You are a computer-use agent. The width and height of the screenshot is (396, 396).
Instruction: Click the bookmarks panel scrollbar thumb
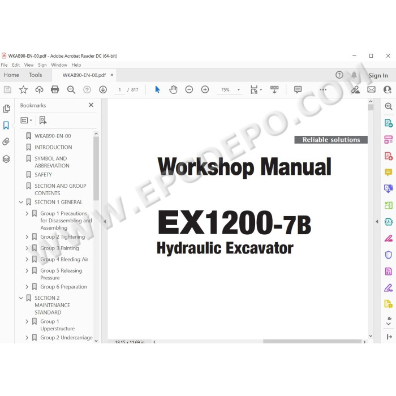tap(96, 169)
